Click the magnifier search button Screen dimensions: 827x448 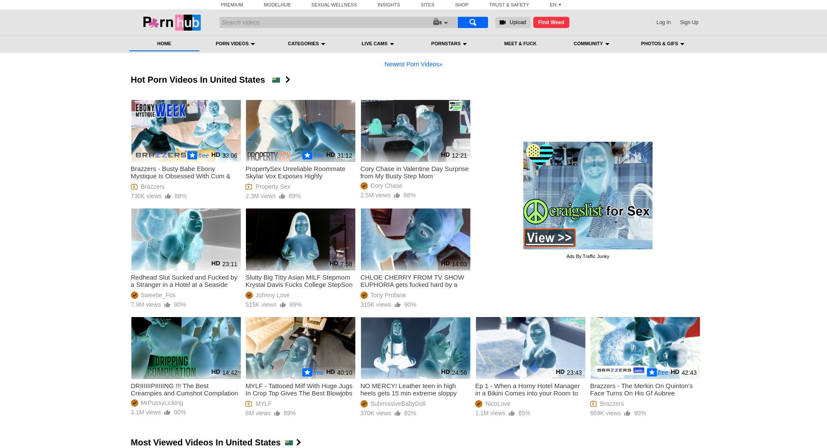tap(473, 22)
